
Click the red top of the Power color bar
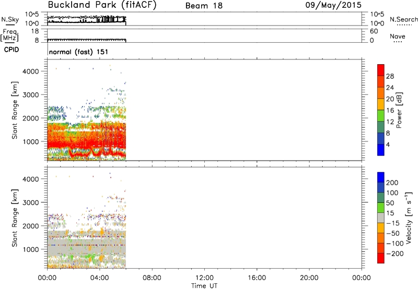click(x=381, y=70)
